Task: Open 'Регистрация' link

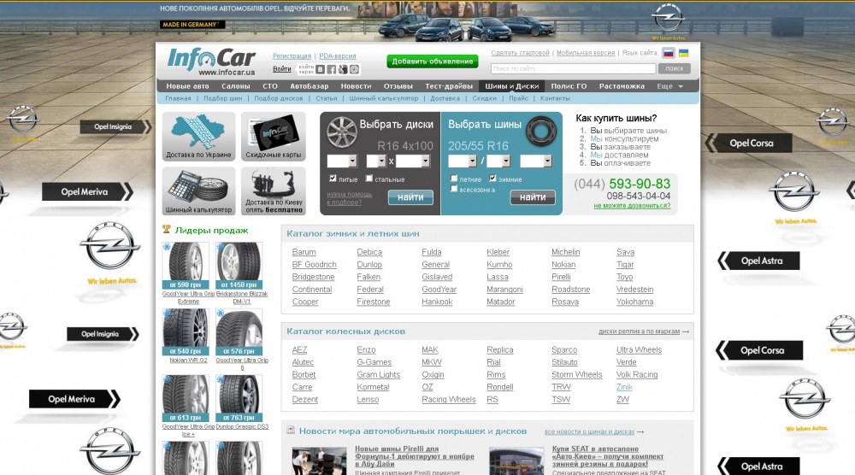Action: coord(292,56)
